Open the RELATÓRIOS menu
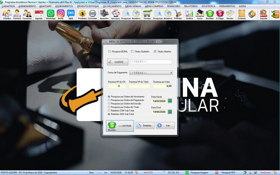Image resolution: width=280 pixels, height=175 pixels. [191, 6]
